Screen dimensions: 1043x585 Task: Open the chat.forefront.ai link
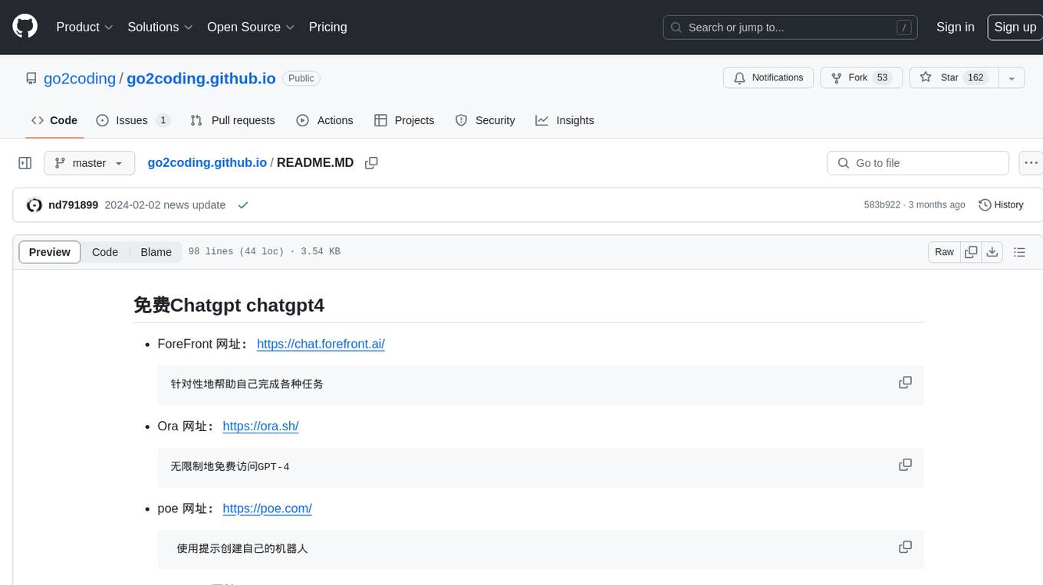(321, 344)
